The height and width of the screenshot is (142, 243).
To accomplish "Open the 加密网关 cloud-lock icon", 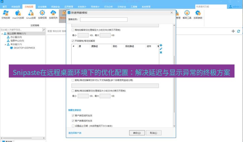I will (x=53, y=14).
